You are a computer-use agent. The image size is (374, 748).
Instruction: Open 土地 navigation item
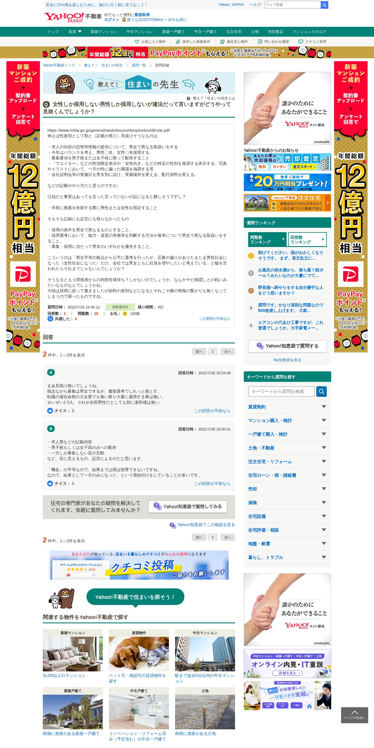(x=255, y=32)
